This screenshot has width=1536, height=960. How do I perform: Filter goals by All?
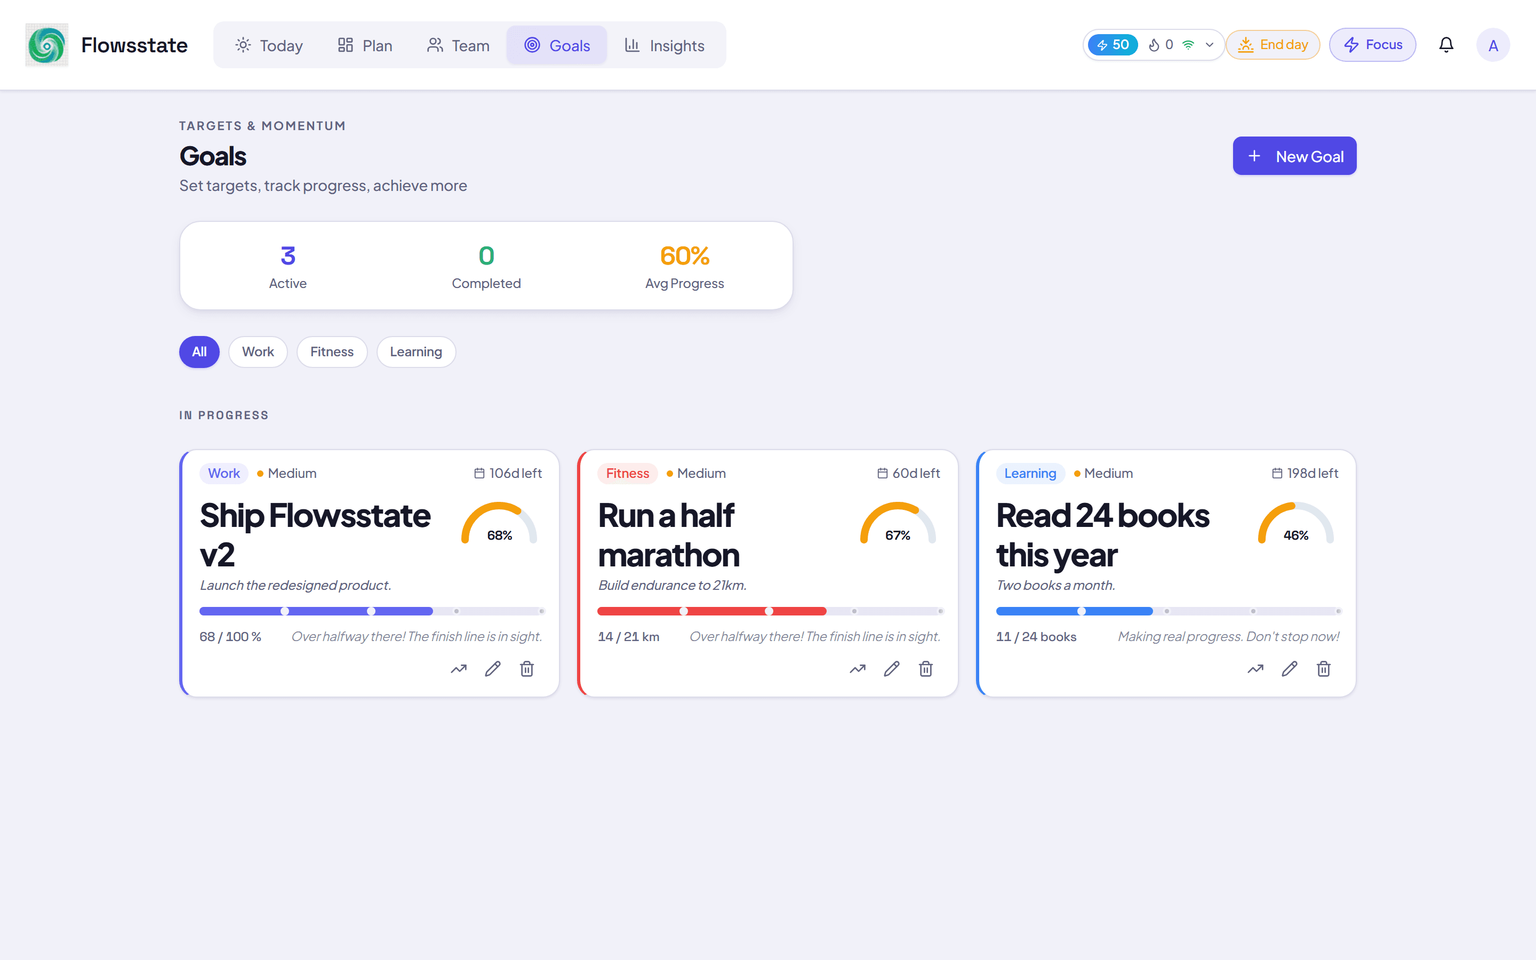[199, 352]
